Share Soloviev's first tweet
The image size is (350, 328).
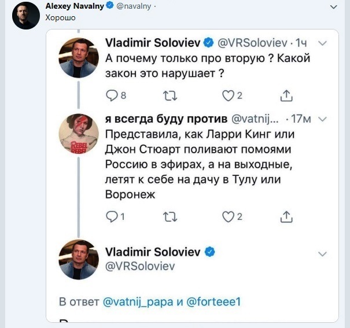(x=285, y=95)
